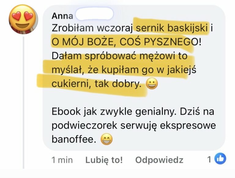
Task: Click the "Zrobiłam wczoraj" opening words
Action: [x=92, y=28]
